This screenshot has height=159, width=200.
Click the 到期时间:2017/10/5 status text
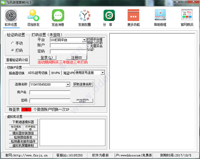(x=176, y=155)
